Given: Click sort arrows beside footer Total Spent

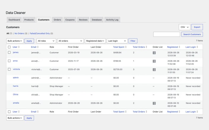Looking at the screenshot, I should tap(126, 112).
